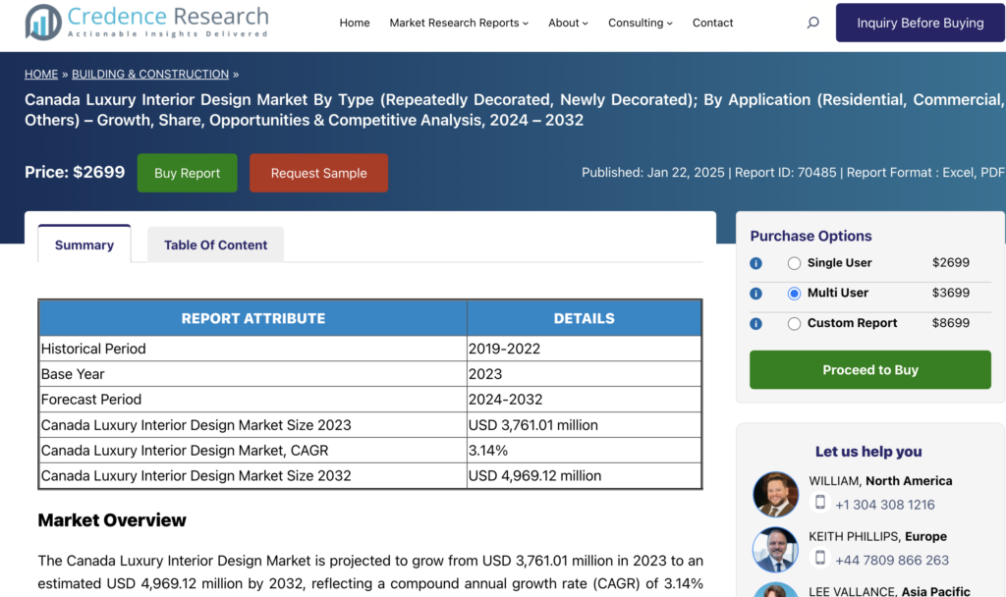This screenshot has height=597, width=1006.
Task: Select the Custom Report radio option
Action: pyautogui.click(x=794, y=324)
